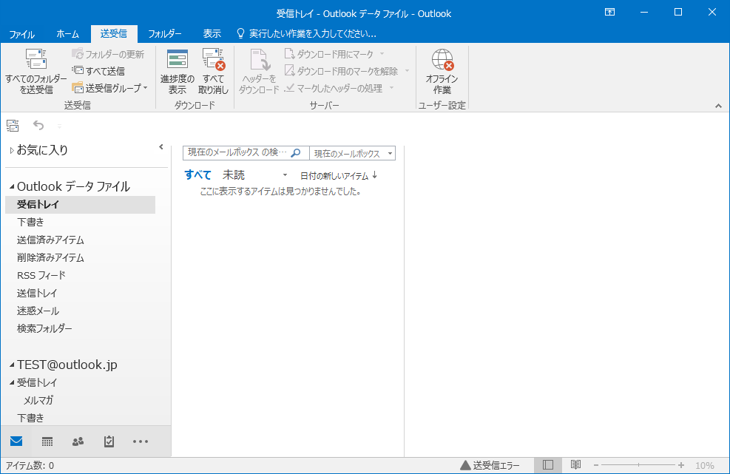The height and width of the screenshot is (474, 730).
Task: Switch to Reading view in status bar
Action: pos(575,465)
